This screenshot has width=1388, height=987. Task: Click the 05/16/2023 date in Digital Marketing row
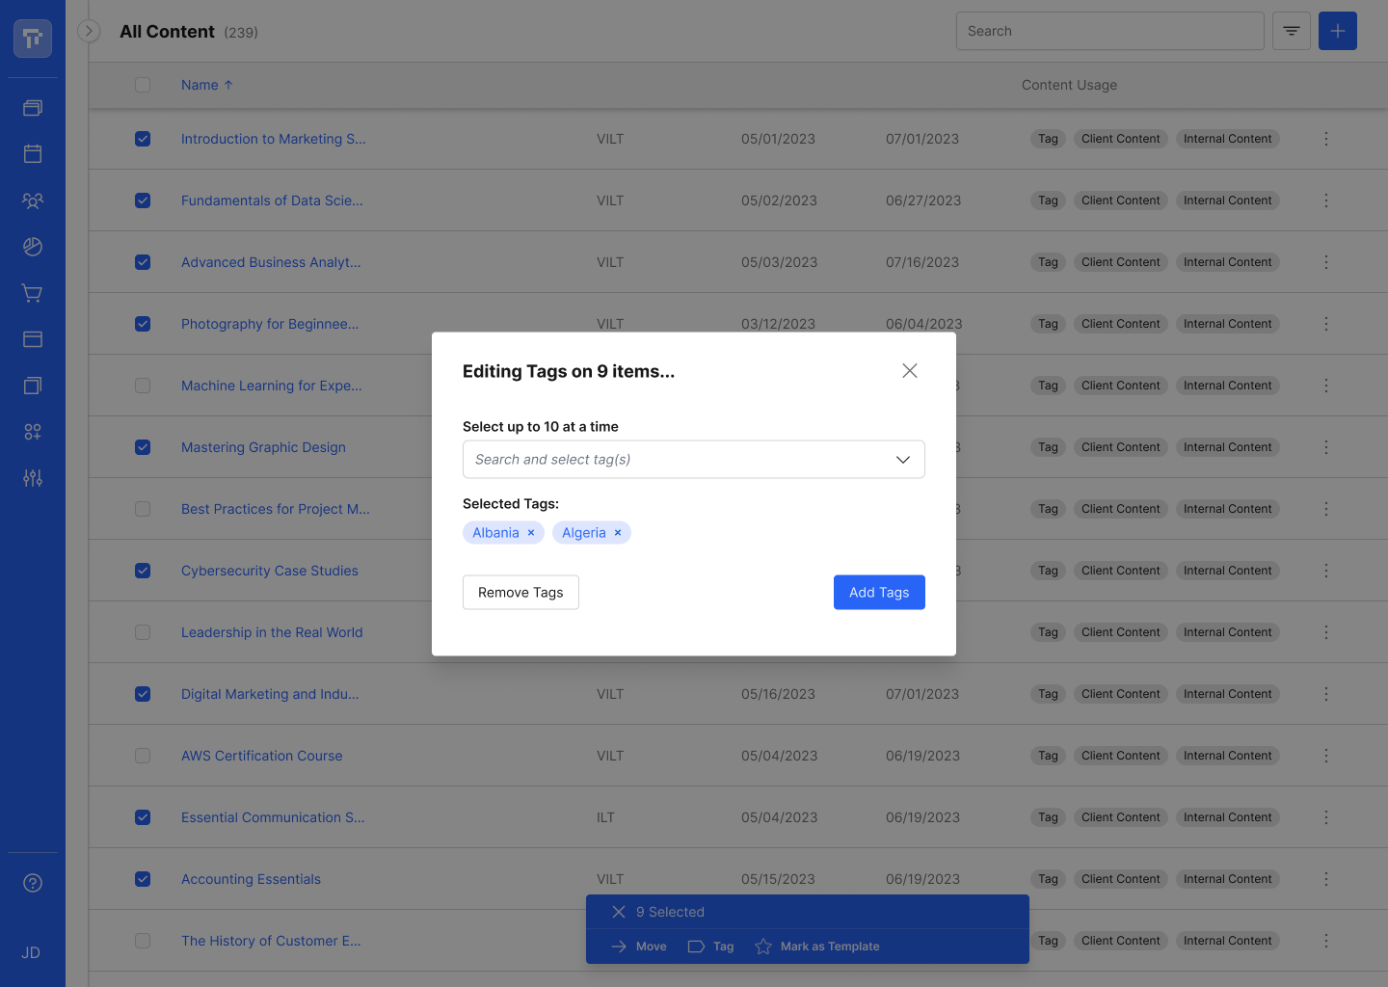(x=778, y=694)
